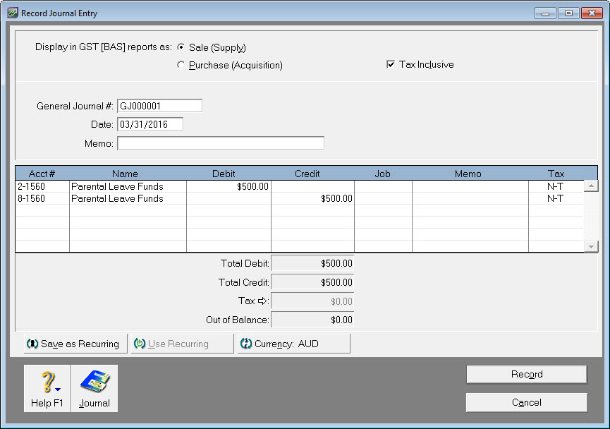Select the $500.00 debit cell for 2-1560
Image resolution: width=610 pixels, height=429 pixels.
[x=228, y=187]
